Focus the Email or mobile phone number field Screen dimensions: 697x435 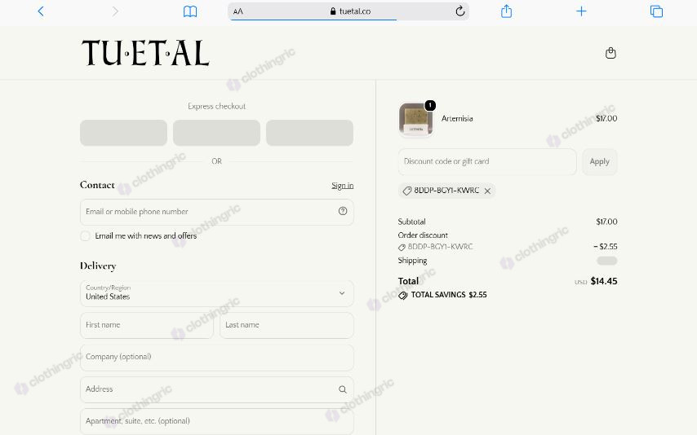(217, 212)
